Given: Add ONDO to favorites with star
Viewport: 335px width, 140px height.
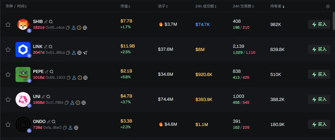Looking at the screenshot, I should tap(8, 124).
